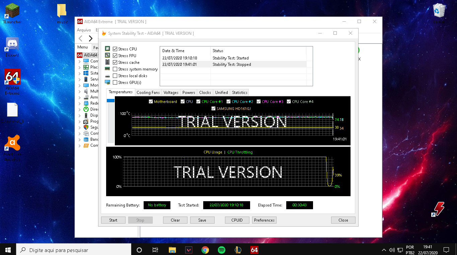Click the Close button at bottom right
This screenshot has width=457, height=255.
point(343,220)
